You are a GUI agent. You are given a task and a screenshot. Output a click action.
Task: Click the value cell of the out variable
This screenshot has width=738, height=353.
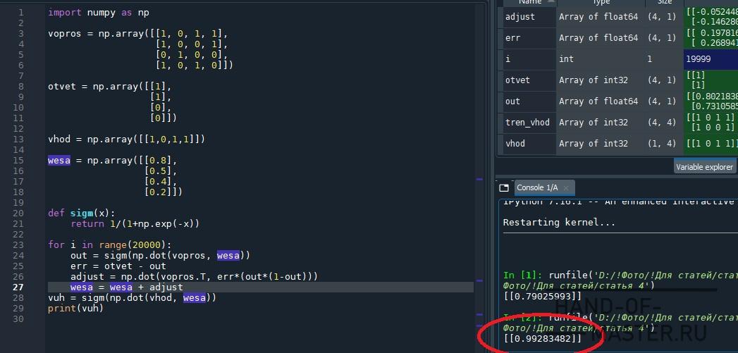(710, 101)
